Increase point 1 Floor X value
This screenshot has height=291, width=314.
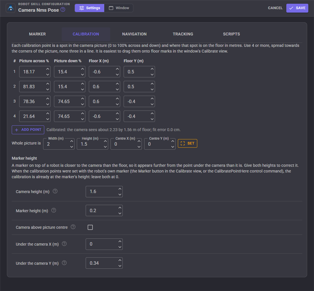click(x=117, y=69)
